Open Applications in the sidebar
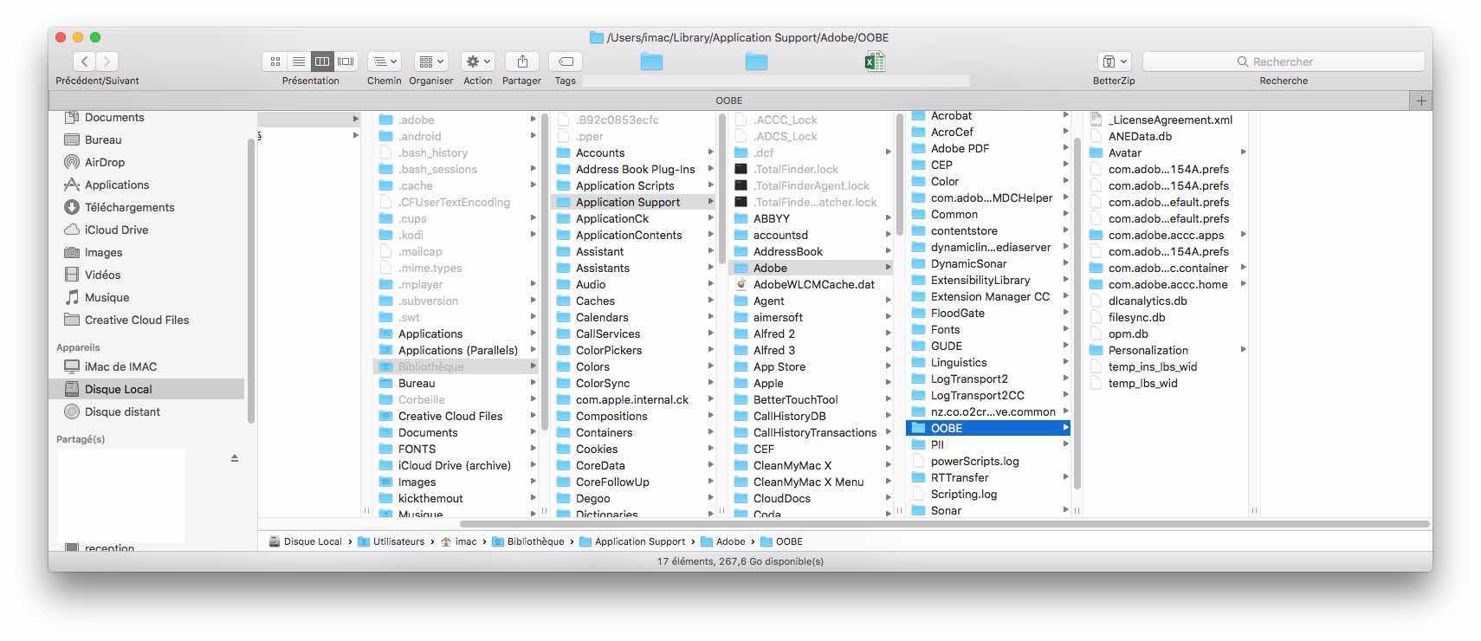This screenshot has width=1481, height=641. pyautogui.click(x=117, y=185)
